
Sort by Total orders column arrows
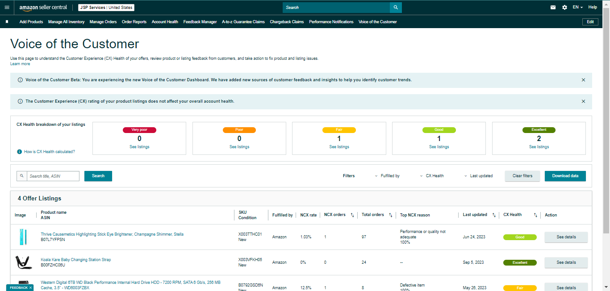tap(391, 215)
